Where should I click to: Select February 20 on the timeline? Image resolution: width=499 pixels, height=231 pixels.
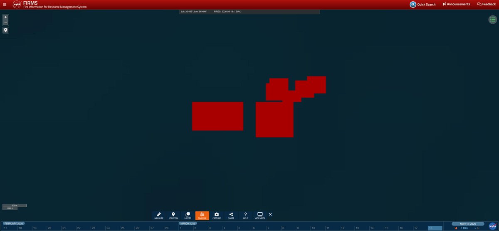pyautogui.click(x=49, y=228)
